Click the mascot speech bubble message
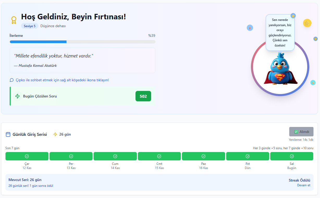Image resolution: width=320 pixels, height=198 pixels. (x=280, y=33)
